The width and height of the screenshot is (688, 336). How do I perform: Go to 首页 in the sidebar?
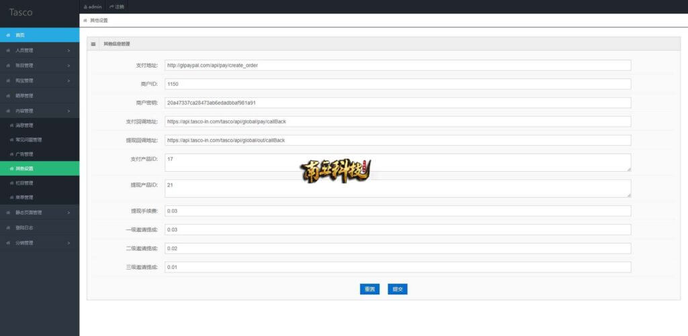click(40, 35)
